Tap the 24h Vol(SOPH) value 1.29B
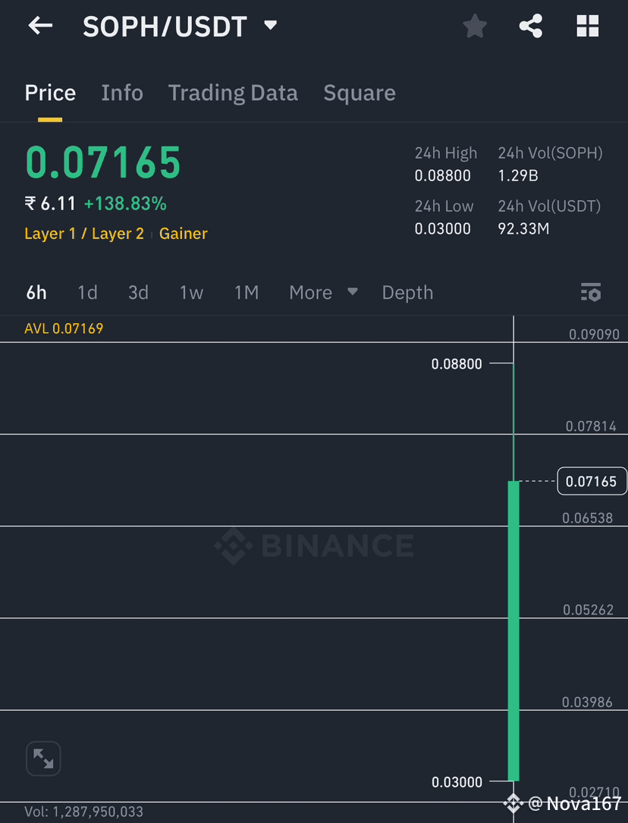This screenshot has width=628, height=823. point(518,175)
